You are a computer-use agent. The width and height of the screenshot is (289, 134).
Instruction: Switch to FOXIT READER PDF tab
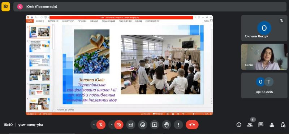152,21
